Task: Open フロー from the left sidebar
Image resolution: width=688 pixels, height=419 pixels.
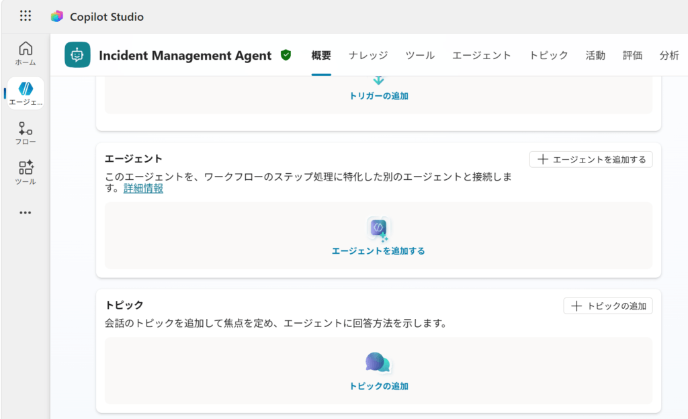Action: click(x=26, y=133)
